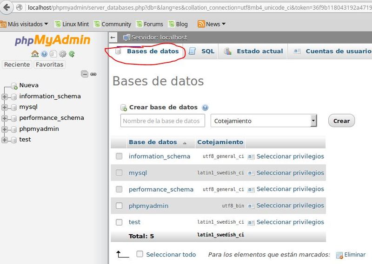Expand performance_schema tree node
This screenshot has height=264, width=372.
pyautogui.click(x=5, y=118)
